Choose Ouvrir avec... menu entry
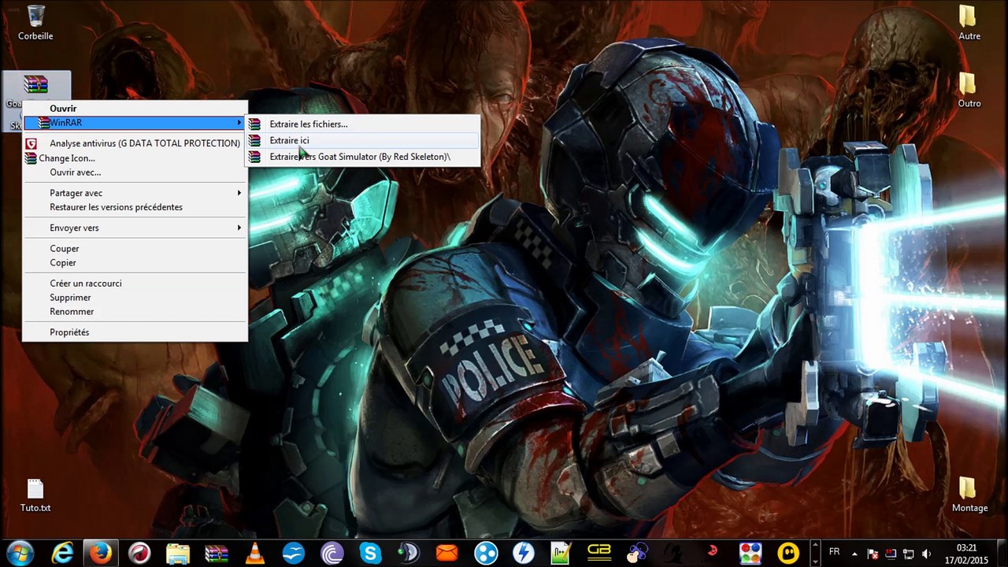The width and height of the screenshot is (1008, 567). pyautogui.click(x=135, y=172)
